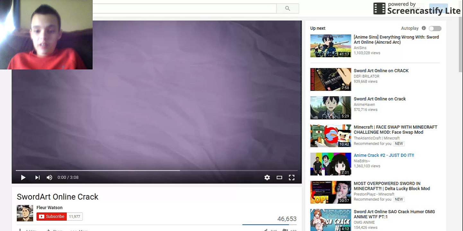This screenshot has width=463, height=231.
Task: Click the YouTube search input field
Action: [x=184, y=9]
